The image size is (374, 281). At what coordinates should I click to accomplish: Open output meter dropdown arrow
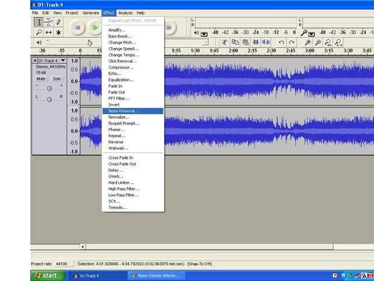pos(204,34)
